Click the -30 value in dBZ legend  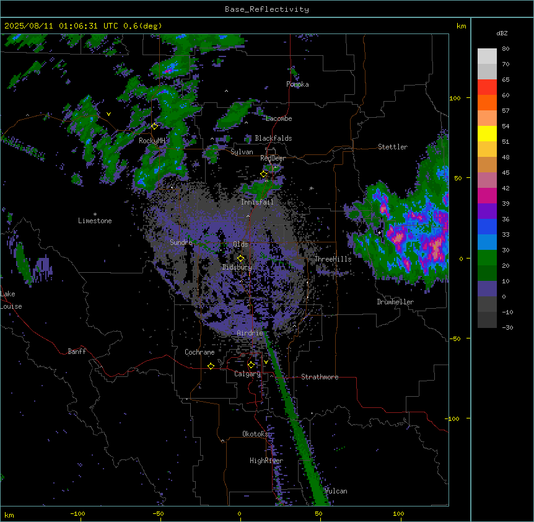point(507,327)
